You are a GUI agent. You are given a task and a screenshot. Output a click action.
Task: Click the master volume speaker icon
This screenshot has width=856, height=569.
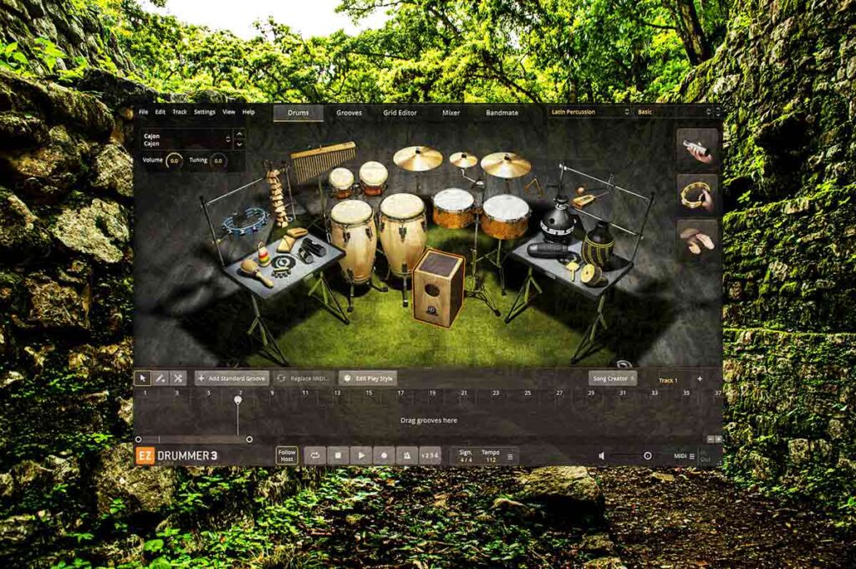click(602, 455)
